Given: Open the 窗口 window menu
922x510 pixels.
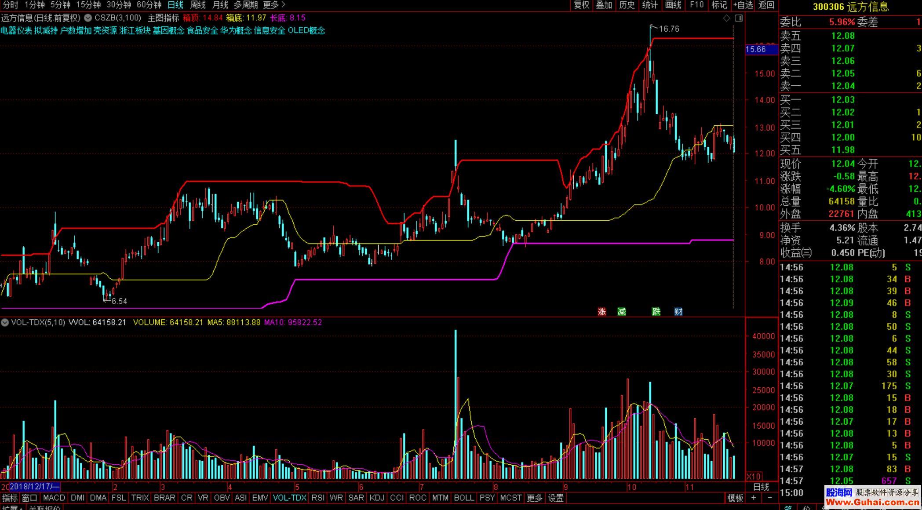Looking at the screenshot, I should click(29, 498).
